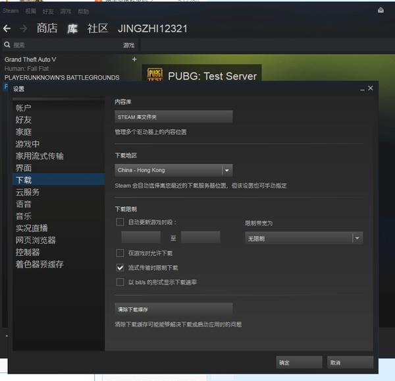Select PLAYERUNKNOWN'S BATTLEGROUNDS in library list
395x381 pixels.
[62, 77]
